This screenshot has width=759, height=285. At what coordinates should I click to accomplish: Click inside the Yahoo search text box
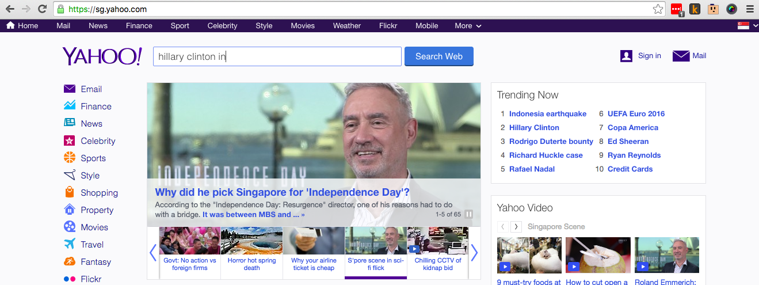277,56
